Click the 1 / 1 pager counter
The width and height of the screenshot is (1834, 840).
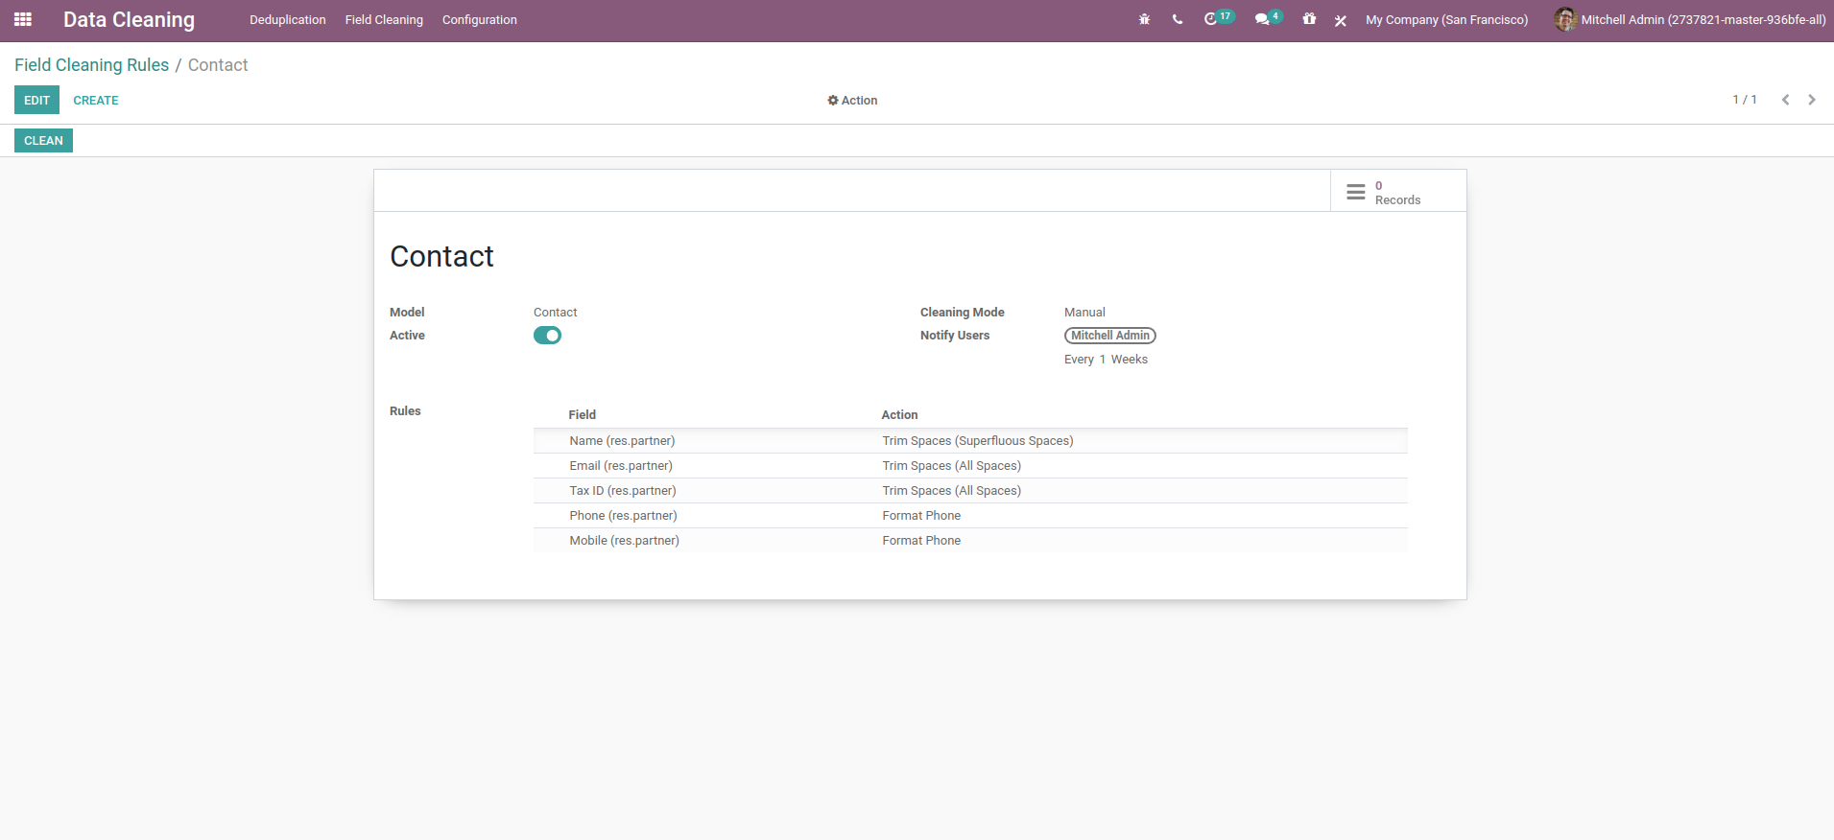[1744, 100]
